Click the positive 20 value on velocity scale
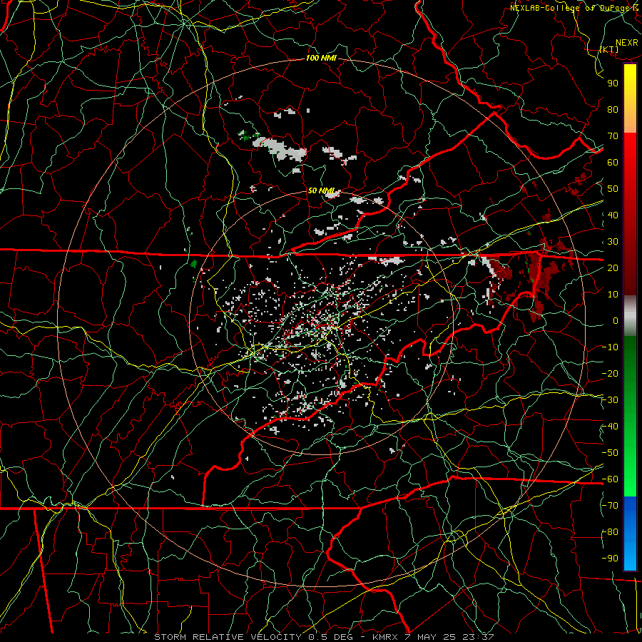This screenshot has height=642, width=642. click(x=613, y=267)
